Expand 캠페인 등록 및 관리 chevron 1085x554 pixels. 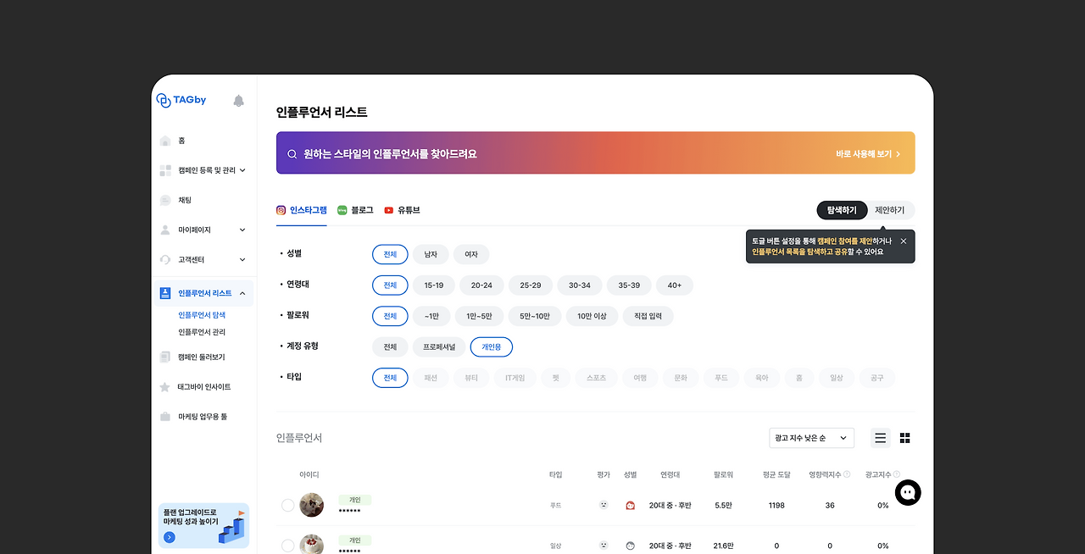tap(242, 170)
